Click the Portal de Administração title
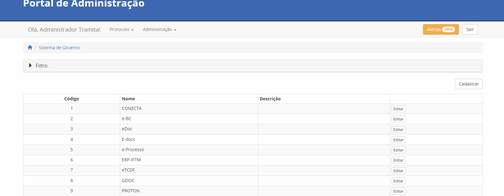Screen dimensions: 504x196 coord(84,4)
